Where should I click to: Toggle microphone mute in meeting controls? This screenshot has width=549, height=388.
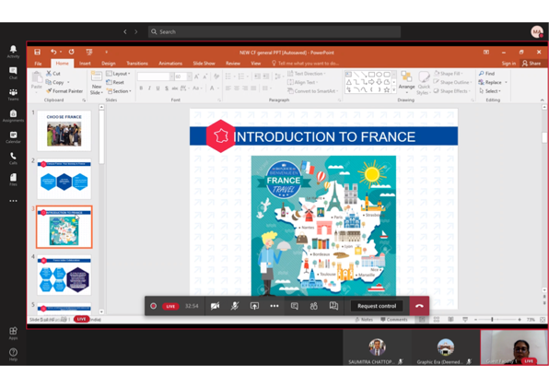tap(235, 306)
